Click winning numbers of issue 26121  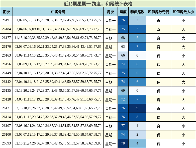[x=58, y=108]
